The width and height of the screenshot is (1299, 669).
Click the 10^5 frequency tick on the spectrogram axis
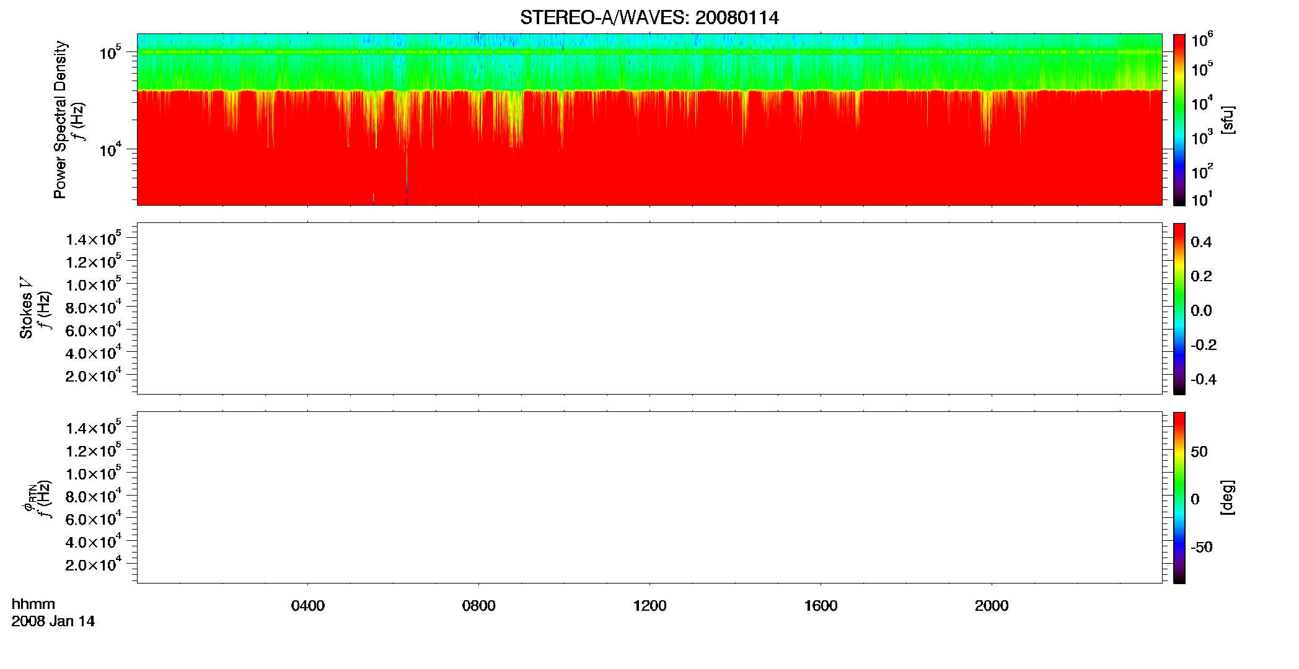pos(111,53)
